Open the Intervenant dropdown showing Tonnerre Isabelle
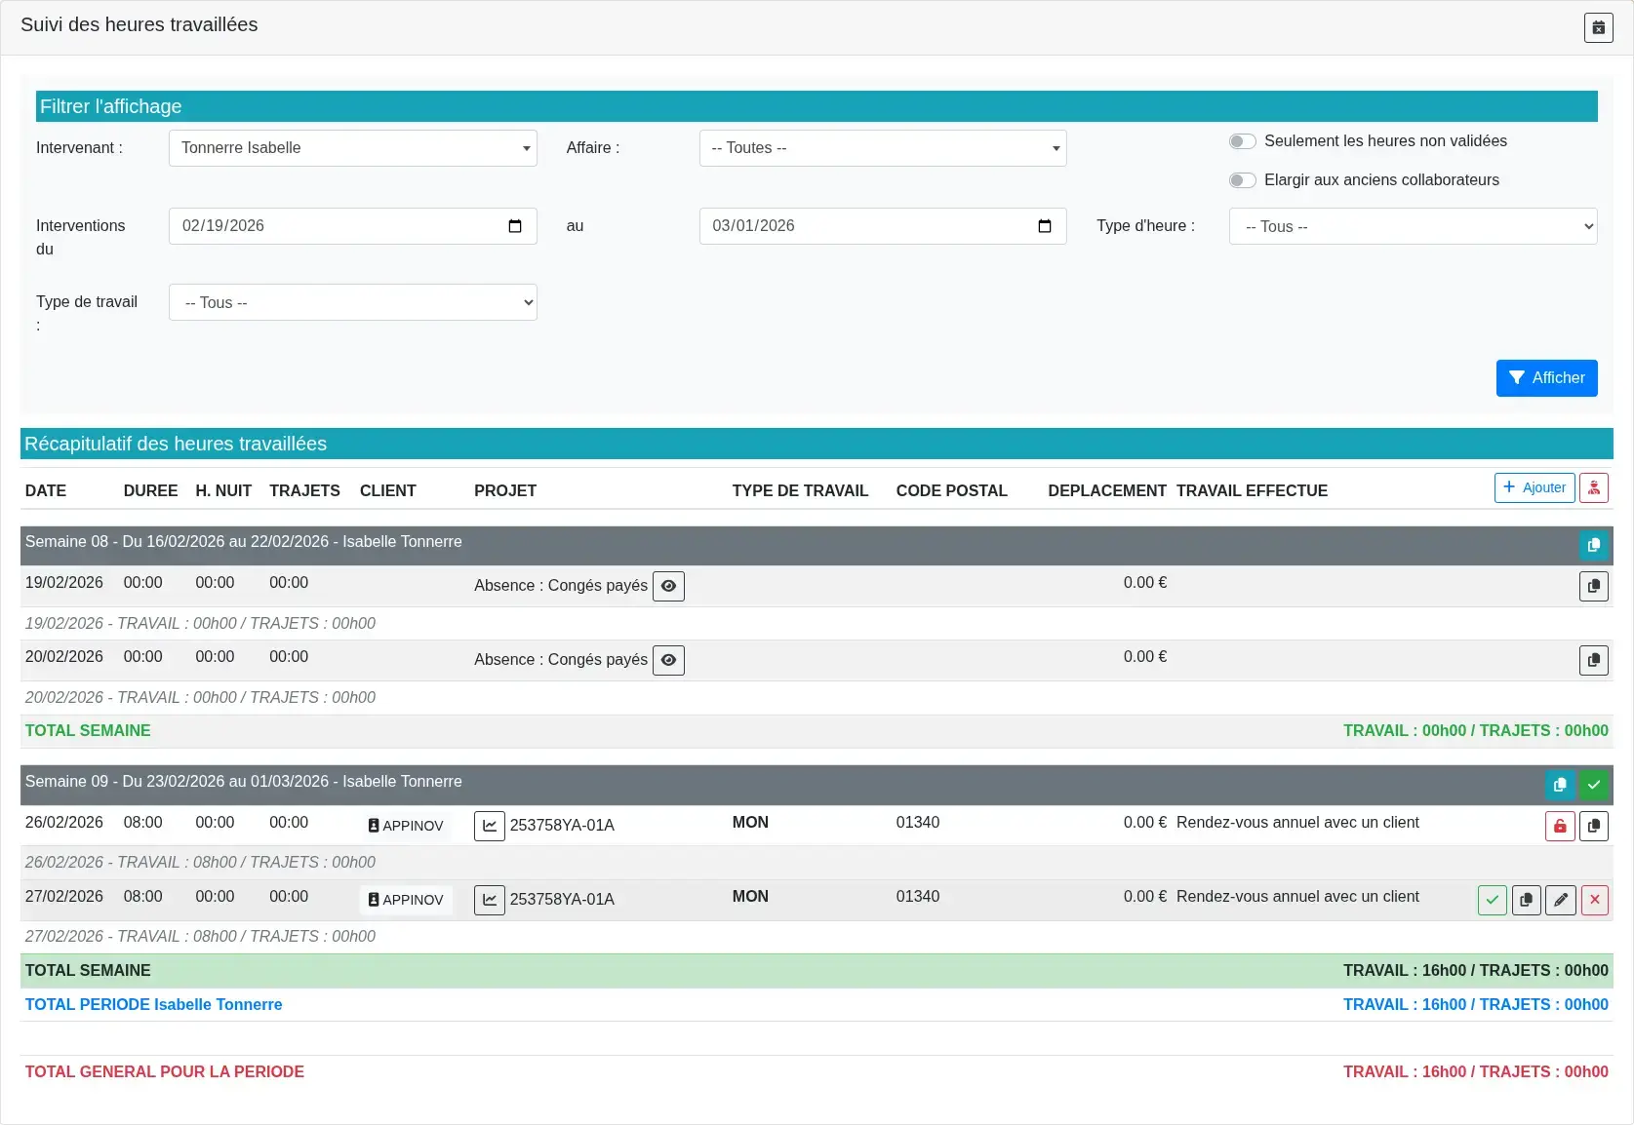This screenshot has width=1634, height=1125. coord(352,148)
